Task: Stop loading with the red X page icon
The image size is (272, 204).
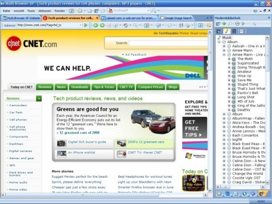Action: pos(109,25)
